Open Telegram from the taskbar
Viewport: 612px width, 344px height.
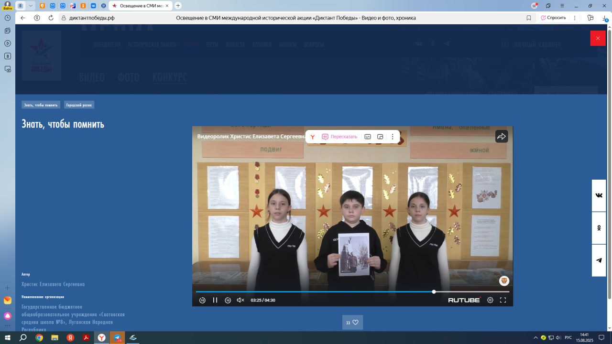118,338
